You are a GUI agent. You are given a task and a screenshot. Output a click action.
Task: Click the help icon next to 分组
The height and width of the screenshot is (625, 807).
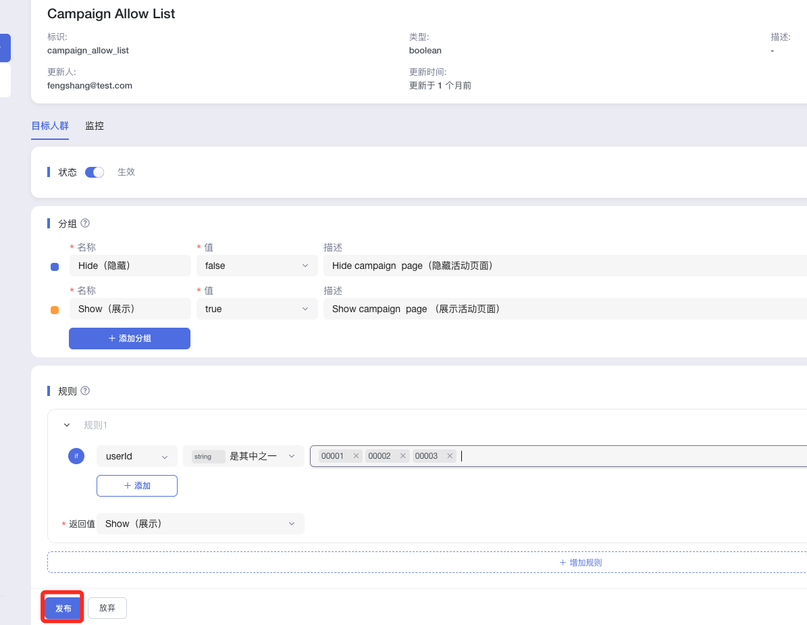coord(85,223)
